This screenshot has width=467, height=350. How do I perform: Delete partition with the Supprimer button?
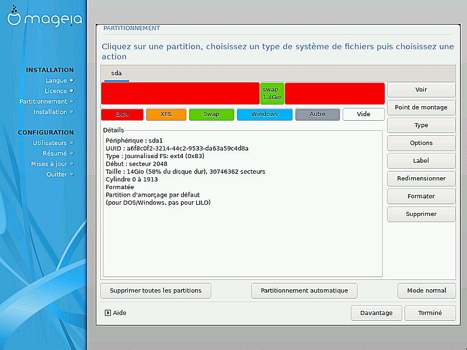click(x=421, y=214)
